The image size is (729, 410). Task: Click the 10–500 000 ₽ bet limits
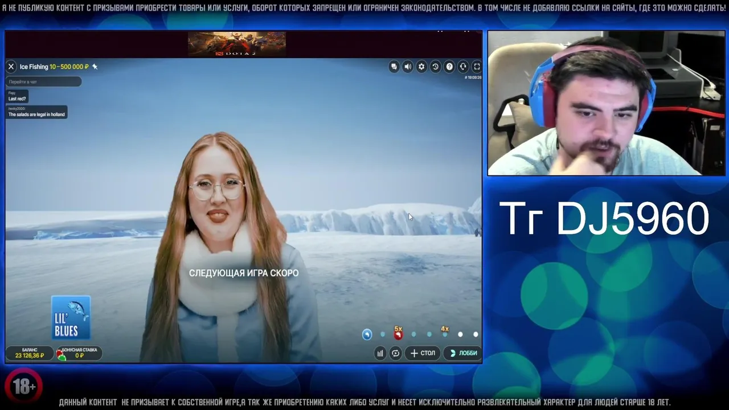point(69,67)
